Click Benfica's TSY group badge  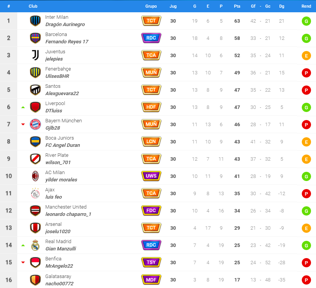coord(151,262)
